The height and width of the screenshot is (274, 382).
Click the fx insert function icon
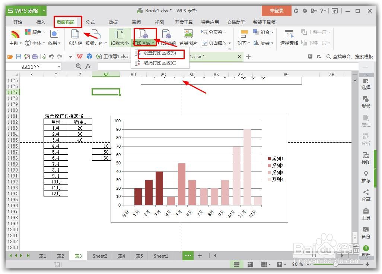click(x=88, y=66)
